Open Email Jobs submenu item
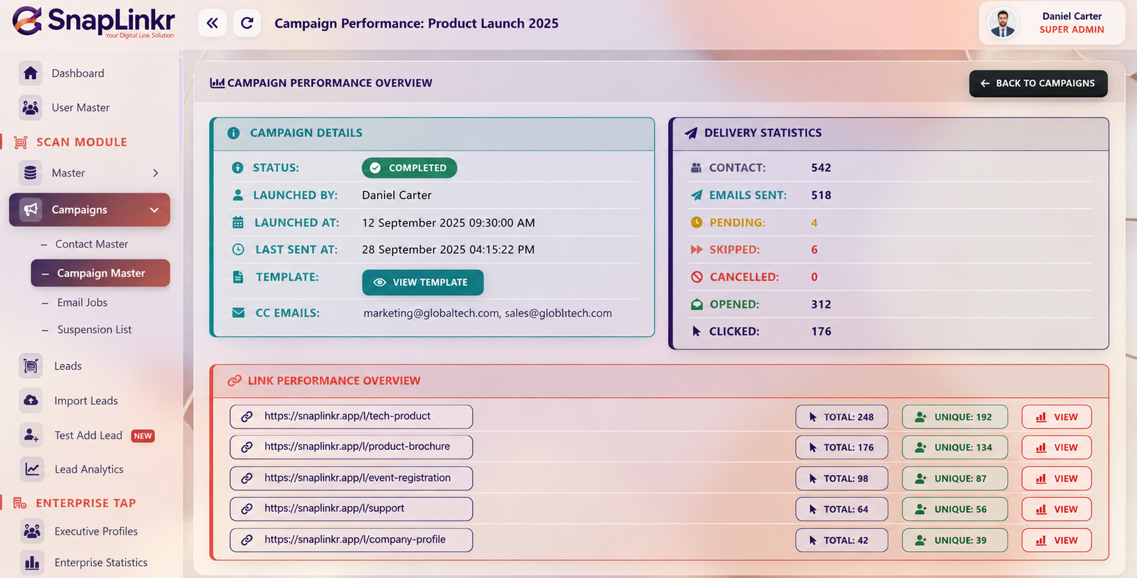This screenshot has height=578, width=1137. (82, 302)
